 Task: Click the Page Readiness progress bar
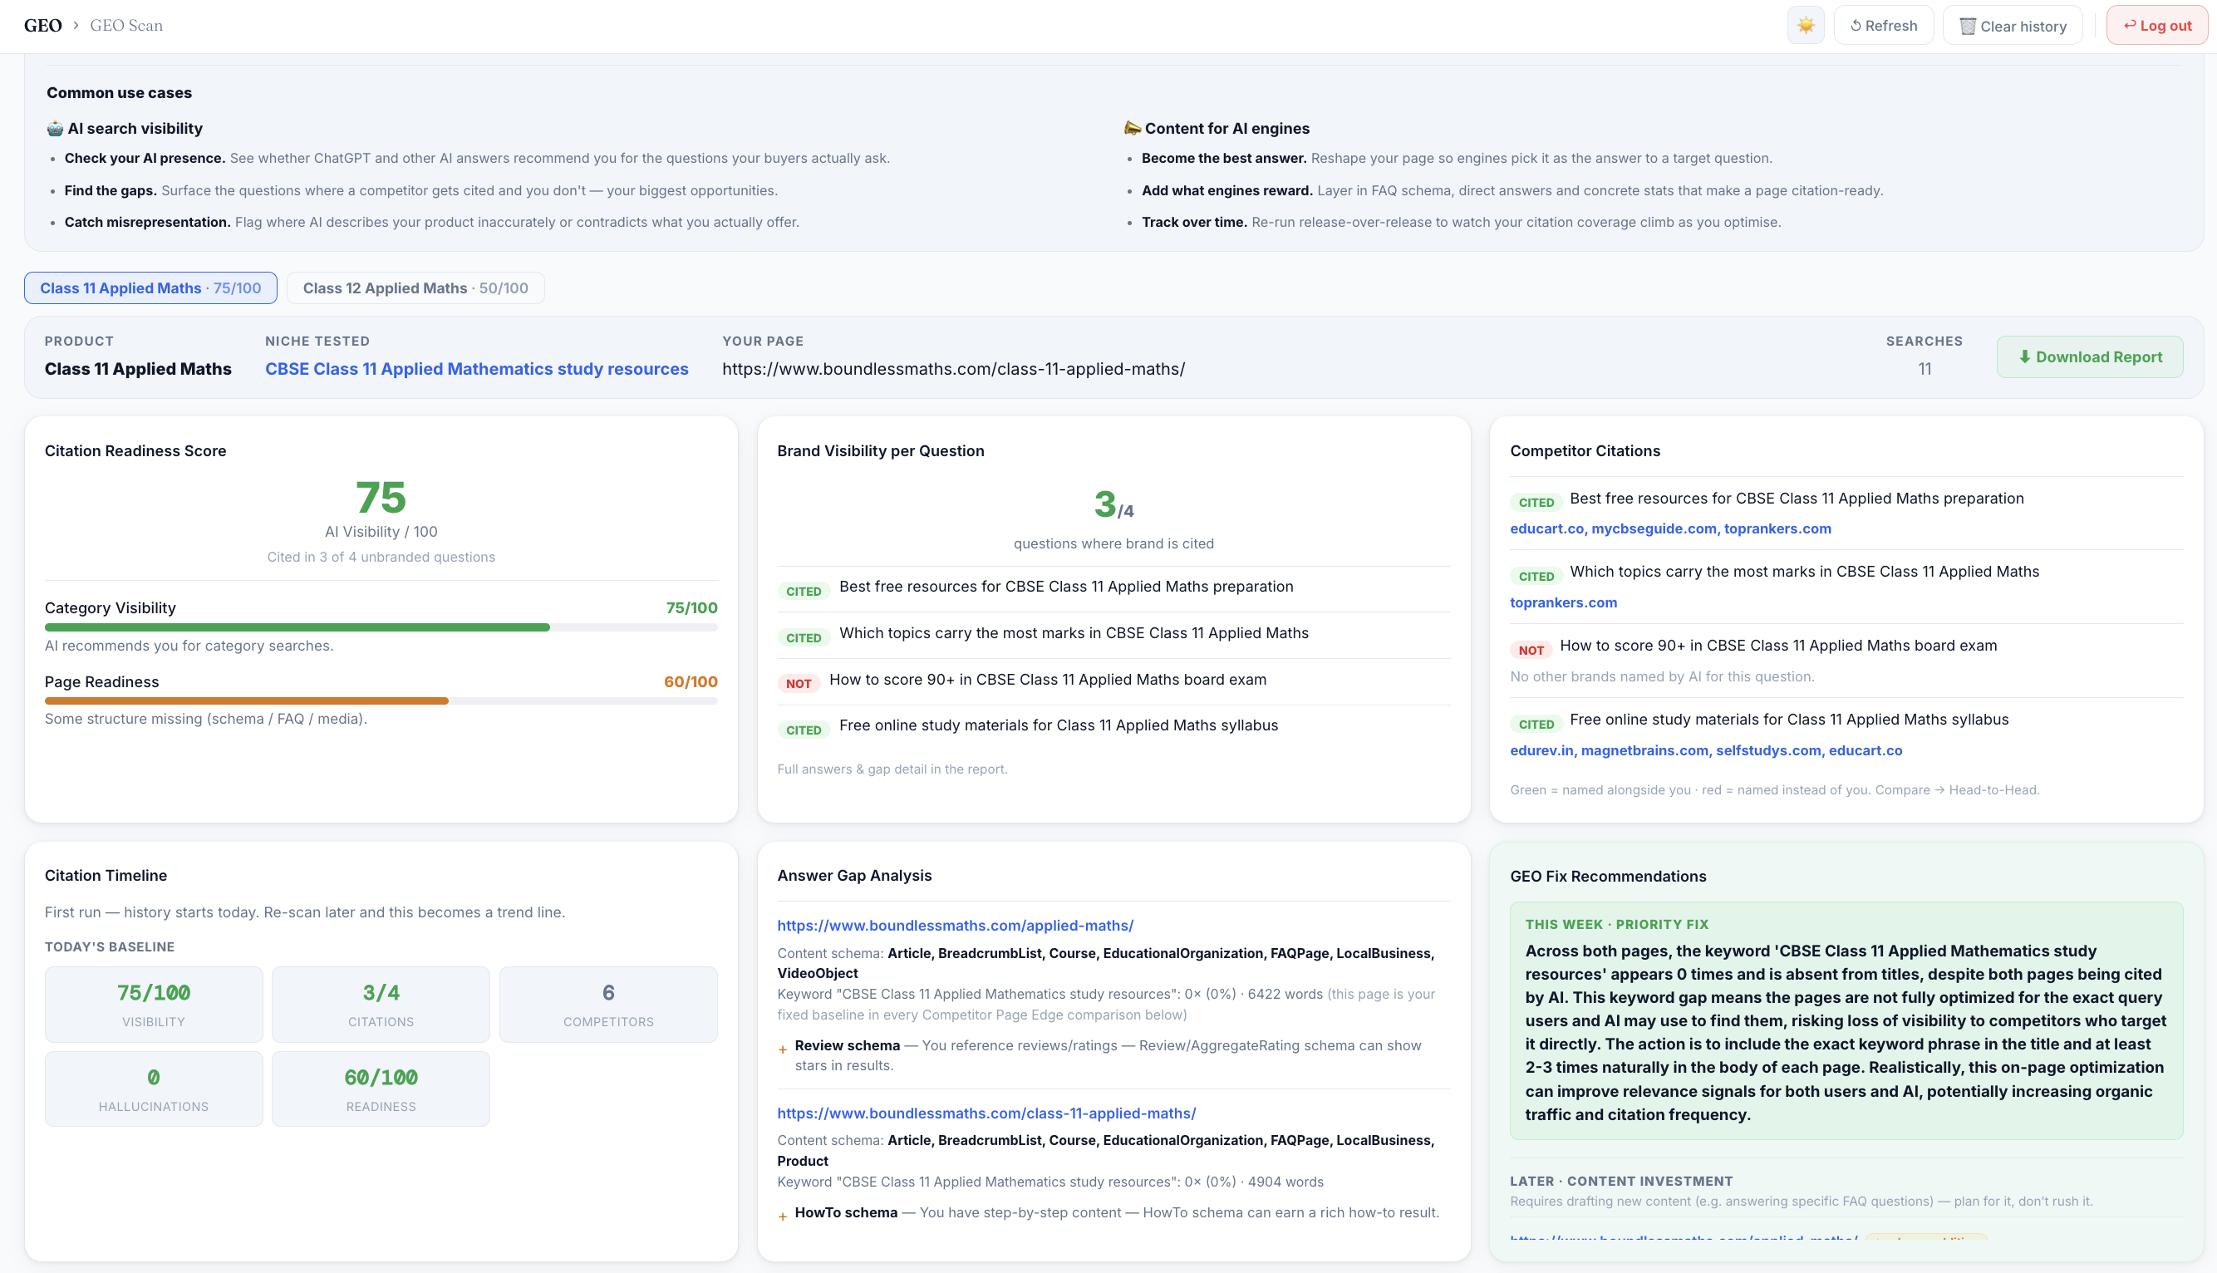[381, 700]
